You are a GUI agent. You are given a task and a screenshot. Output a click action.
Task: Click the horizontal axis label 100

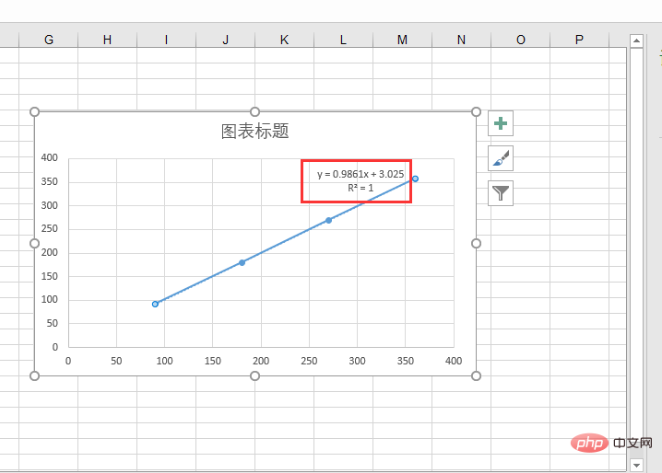[164, 361]
